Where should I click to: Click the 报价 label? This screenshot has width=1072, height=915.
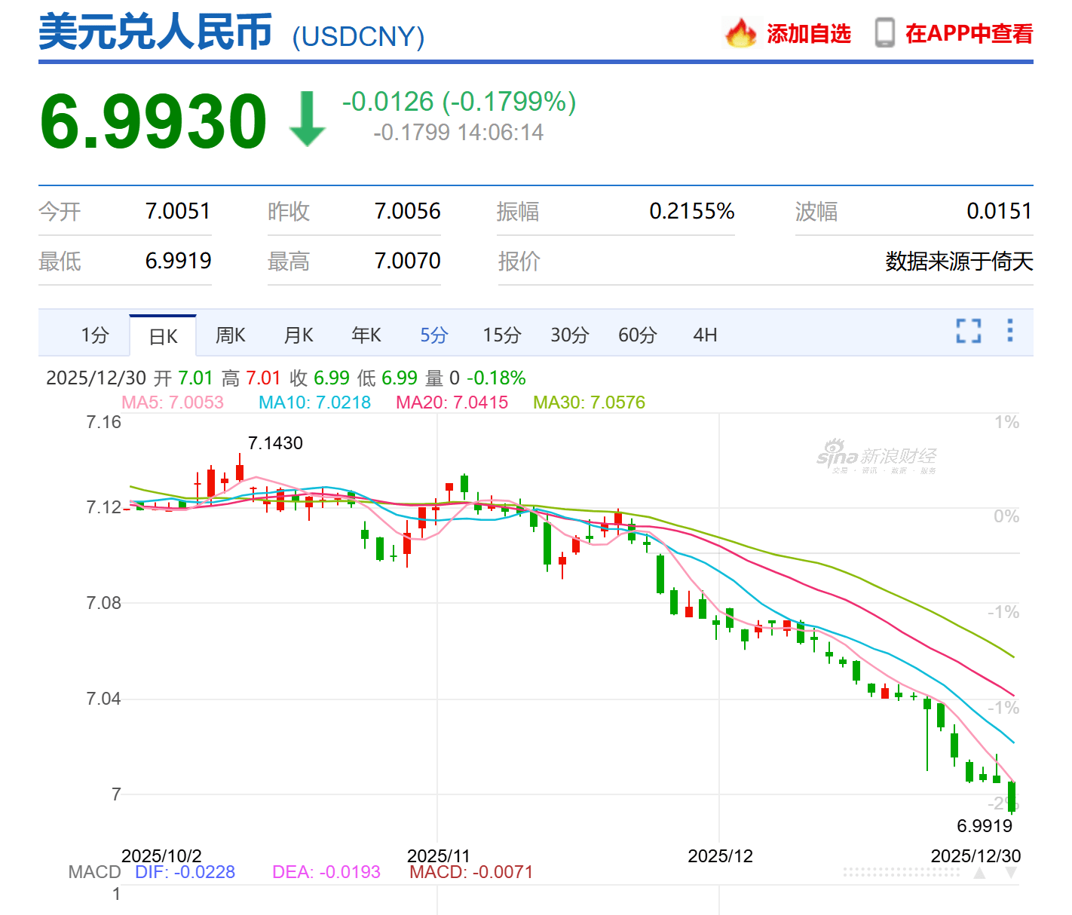click(x=519, y=262)
